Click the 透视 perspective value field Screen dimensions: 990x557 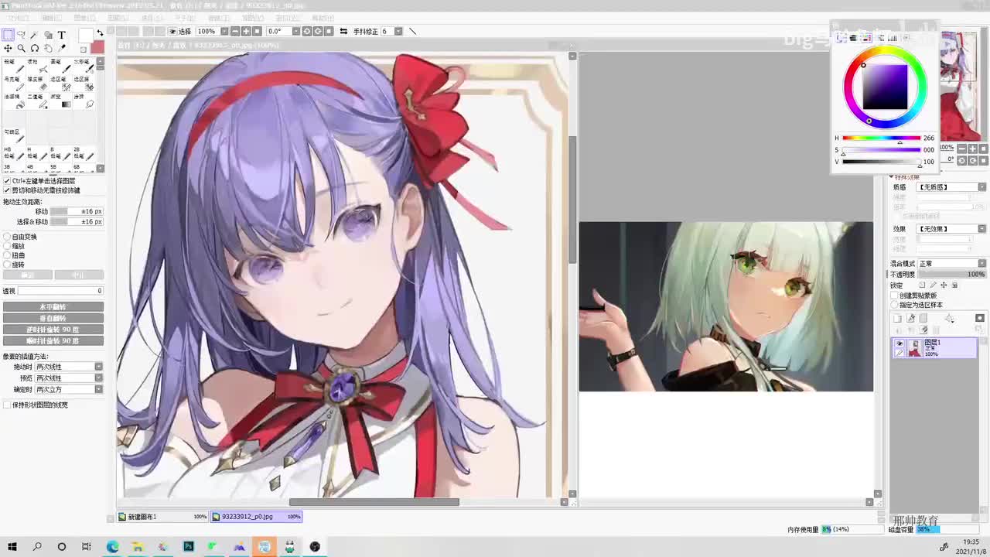[x=61, y=291]
